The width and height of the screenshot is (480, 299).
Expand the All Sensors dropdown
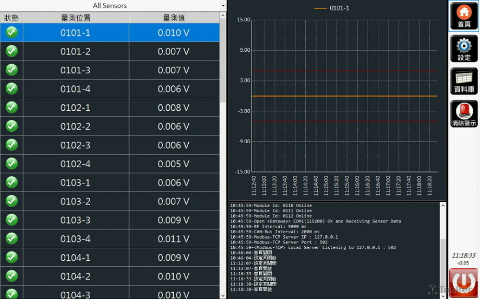click(x=223, y=6)
